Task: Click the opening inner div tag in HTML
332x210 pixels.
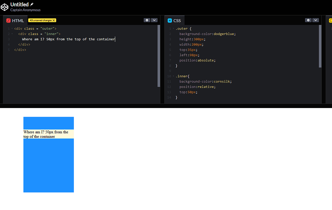Action: coord(39,34)
